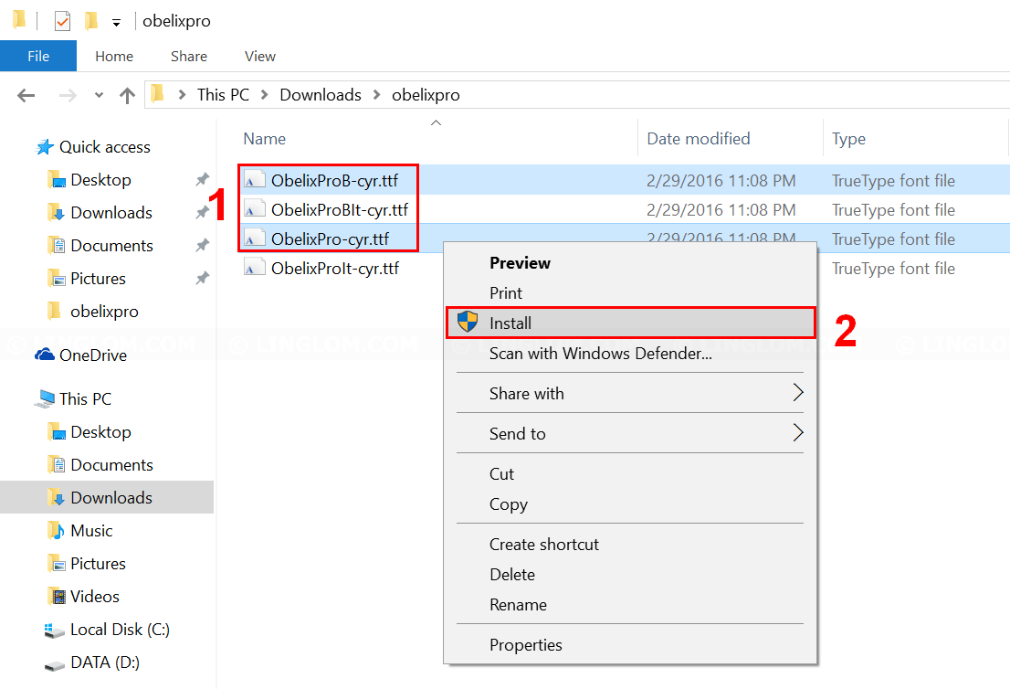Viewport: 1010px width, 689px height.
Task: Click the Local Disk (C:) drive icon
Action: (x=54, y=630)
